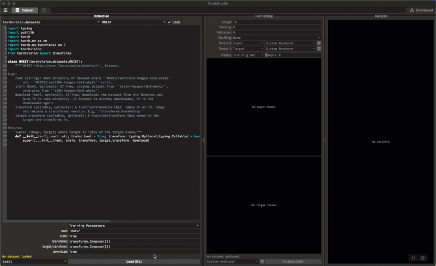Screen dimensions: 436x266
Task: Expand the Shuffling None dropdown
Action: pyautogui.click(x=277, y=38)
